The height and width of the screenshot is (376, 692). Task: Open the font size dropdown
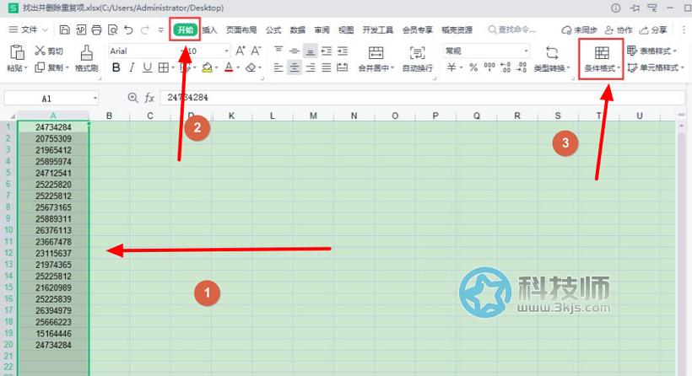(x=226, y=51)
